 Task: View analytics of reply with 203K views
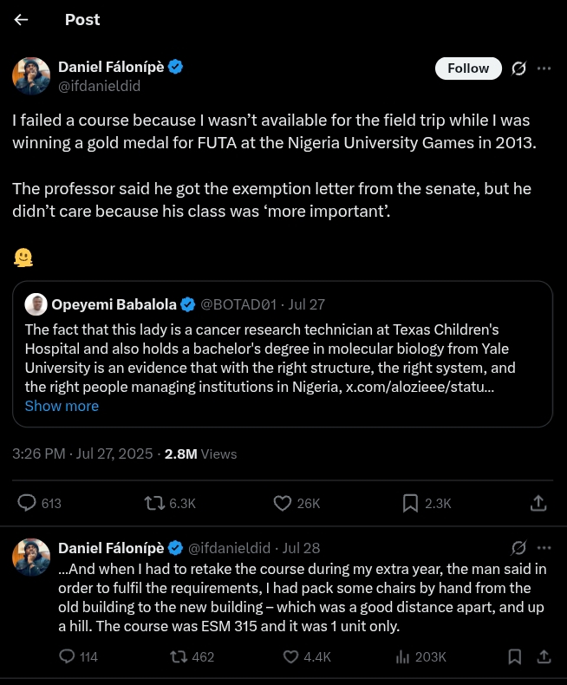(x=403, y=656)
